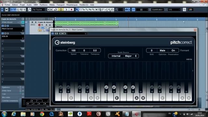Click the active C# key on the Pitch Correct keyboard
The height and width of the screenshot is (117, 208).
click(x=106, y=87)
